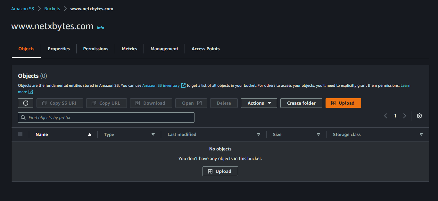This screenshot has height=201, width=438.
Task: Open the table preferences gear icon
Action: 419,116
